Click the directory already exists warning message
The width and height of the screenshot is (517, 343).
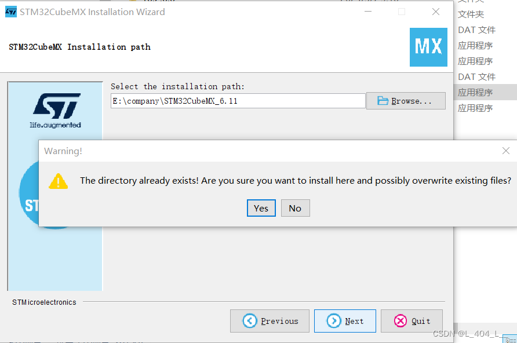click(296, 181)
